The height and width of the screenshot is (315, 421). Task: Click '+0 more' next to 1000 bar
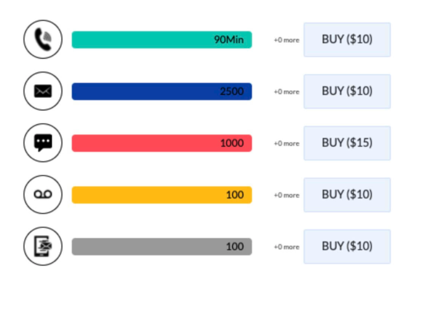point(287,143)
